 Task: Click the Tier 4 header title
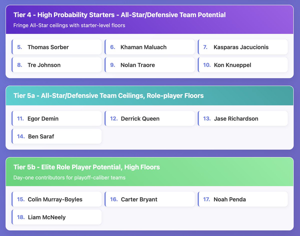pyautogui.click(x=119, y=15)
